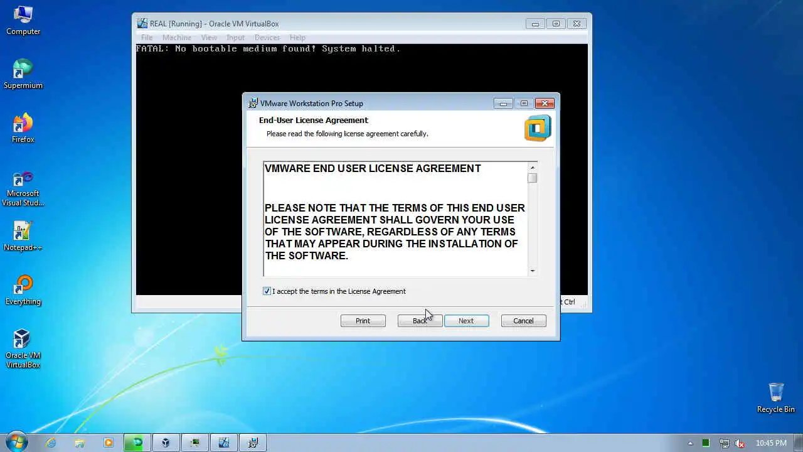This screenshot has width=803, height=452.
Task: Open Windows Media Player from the taskbar
Action: click(x=109, y=443)
